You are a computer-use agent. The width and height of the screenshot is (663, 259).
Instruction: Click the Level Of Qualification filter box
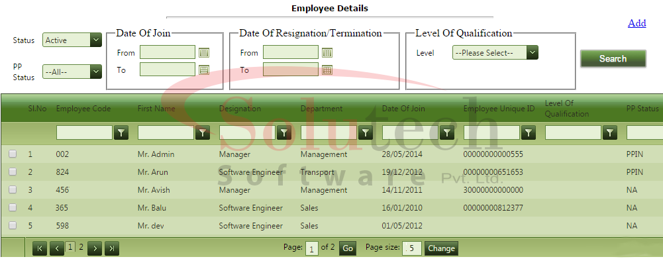click(x=574, y=133)
